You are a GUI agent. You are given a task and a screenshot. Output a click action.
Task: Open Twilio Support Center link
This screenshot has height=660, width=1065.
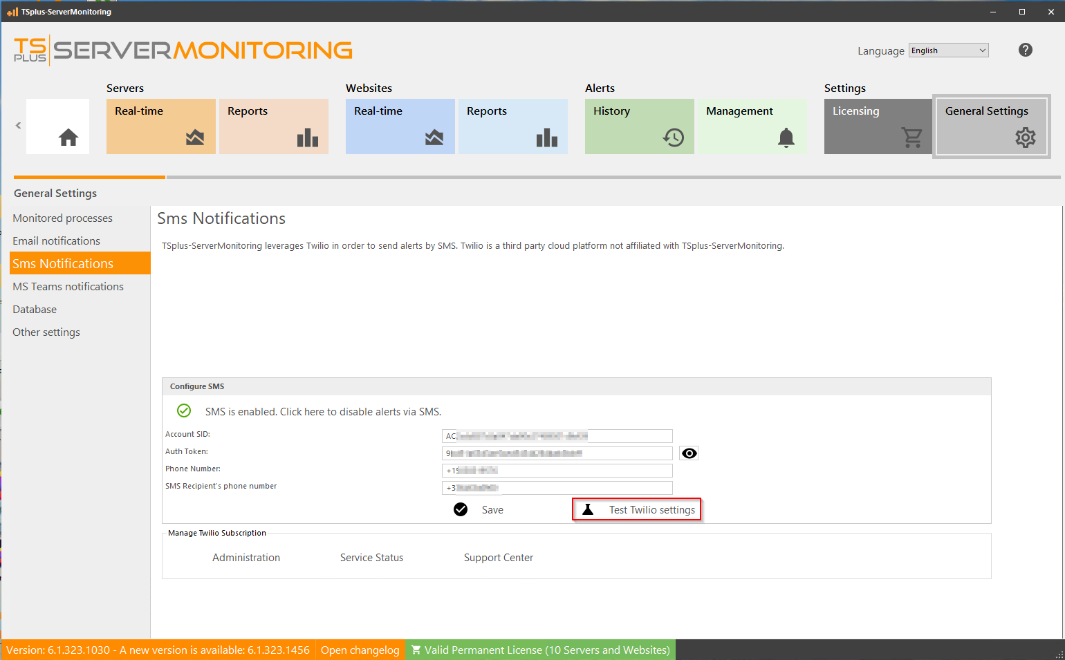(498, 558)
